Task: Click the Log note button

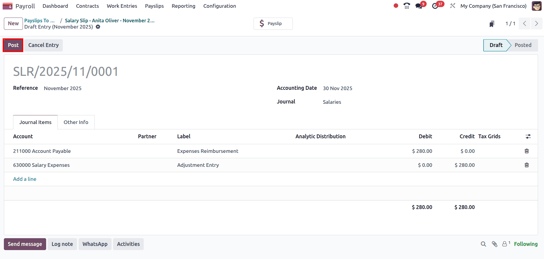Action: point(62,244)
